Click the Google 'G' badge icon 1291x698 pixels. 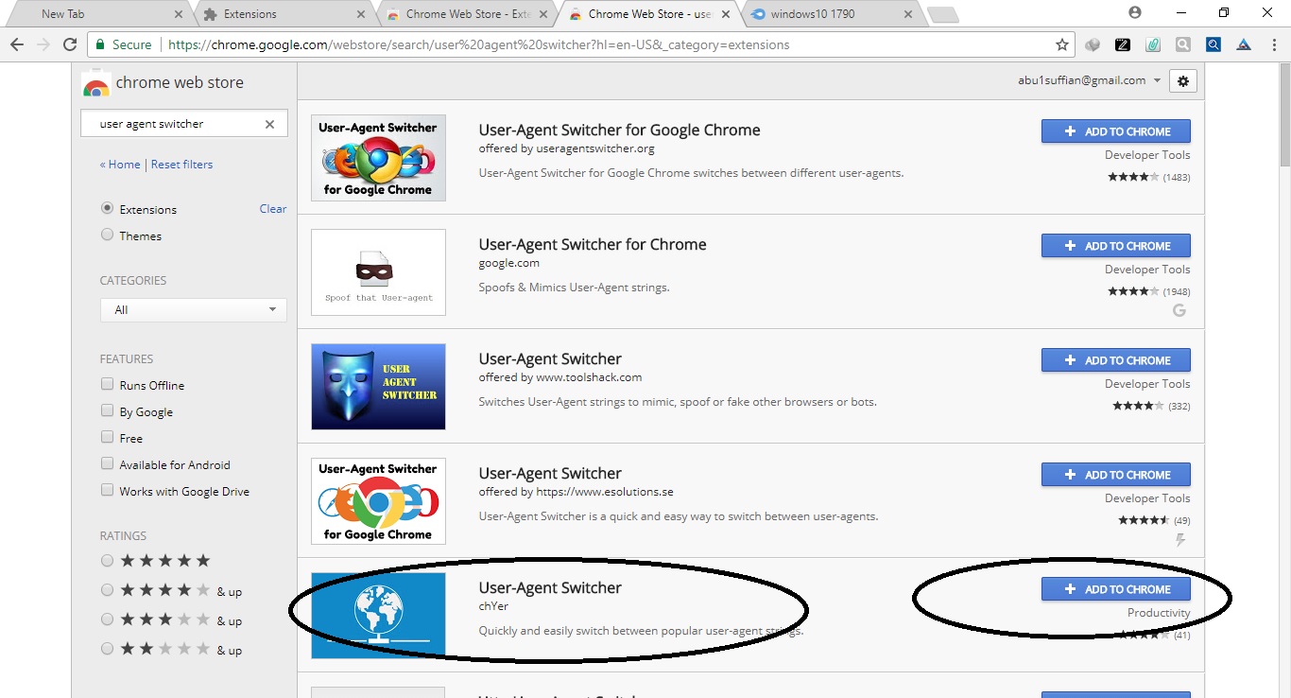(1179, 310)
